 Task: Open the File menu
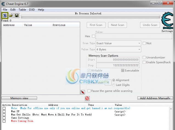(x=5, y=10)
